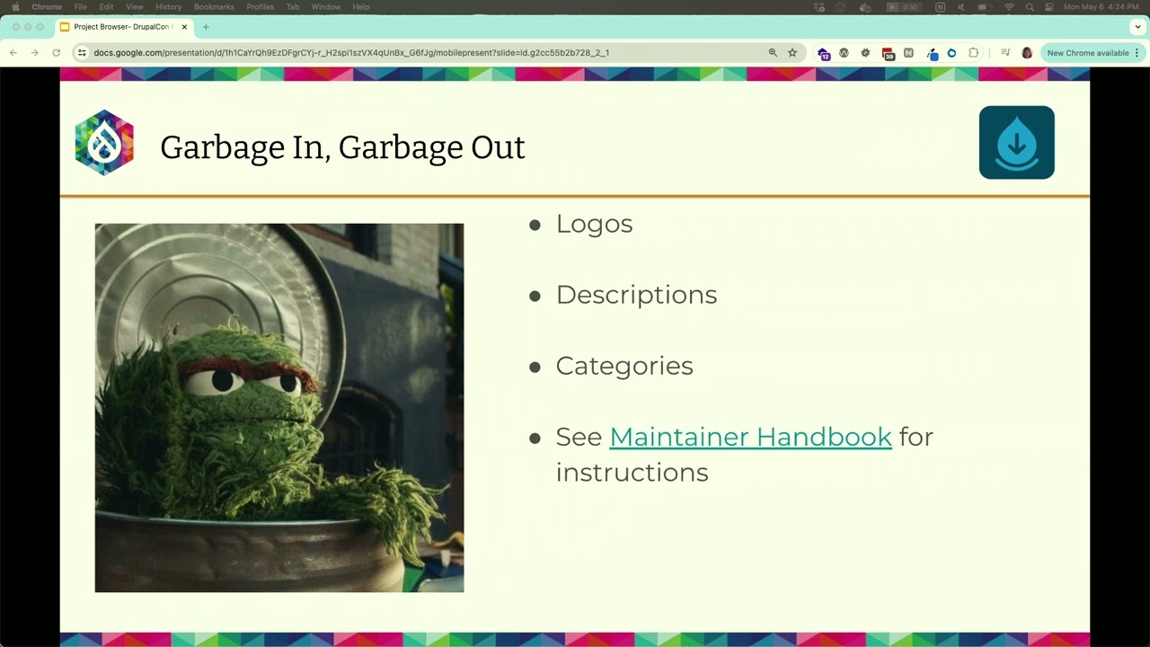Expand the tab search chevron dropdown
The width and height of the screenshot is (1150, 647).
1137,27
